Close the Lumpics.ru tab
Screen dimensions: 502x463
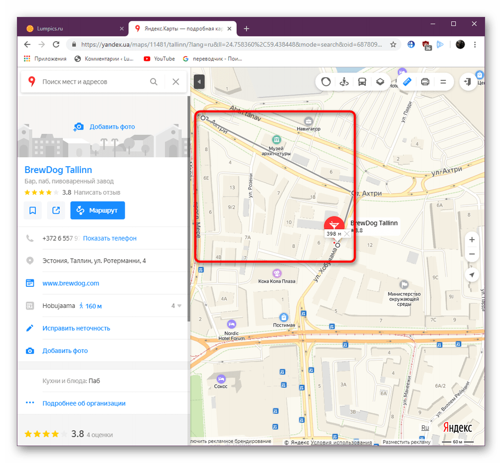coord(122,29)
